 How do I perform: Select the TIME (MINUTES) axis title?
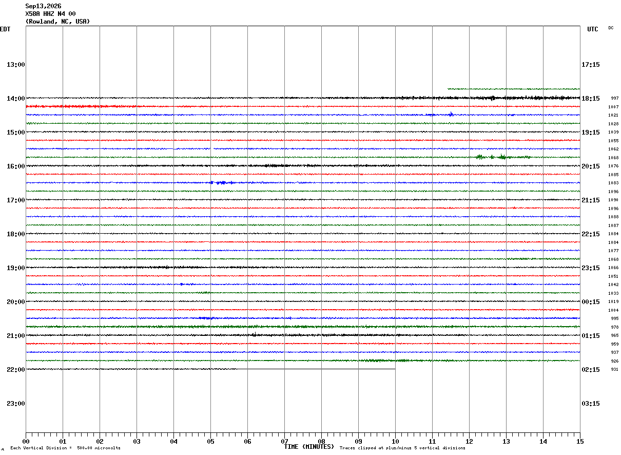point(309,447)
